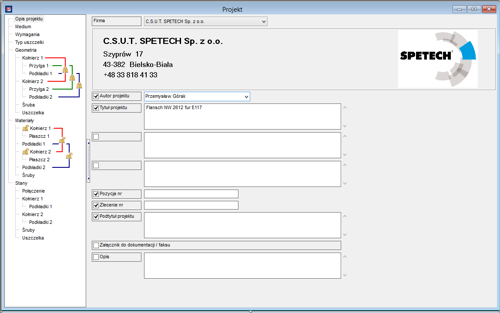Toggle the blue Podkładki lock in Geometria
The width and height of the screenshot is (500, 313).
tap(79, 85)
